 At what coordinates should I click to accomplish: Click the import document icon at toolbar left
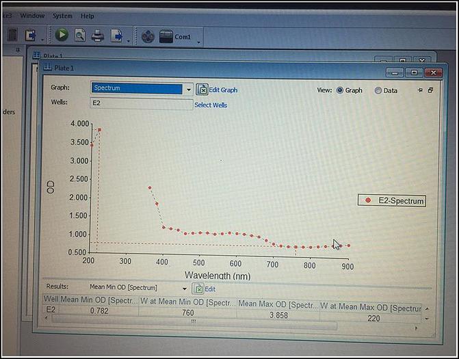(31, 35)
